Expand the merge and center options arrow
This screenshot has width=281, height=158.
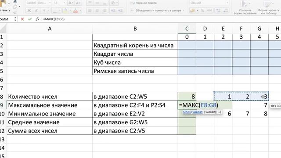tap(184, 11)
